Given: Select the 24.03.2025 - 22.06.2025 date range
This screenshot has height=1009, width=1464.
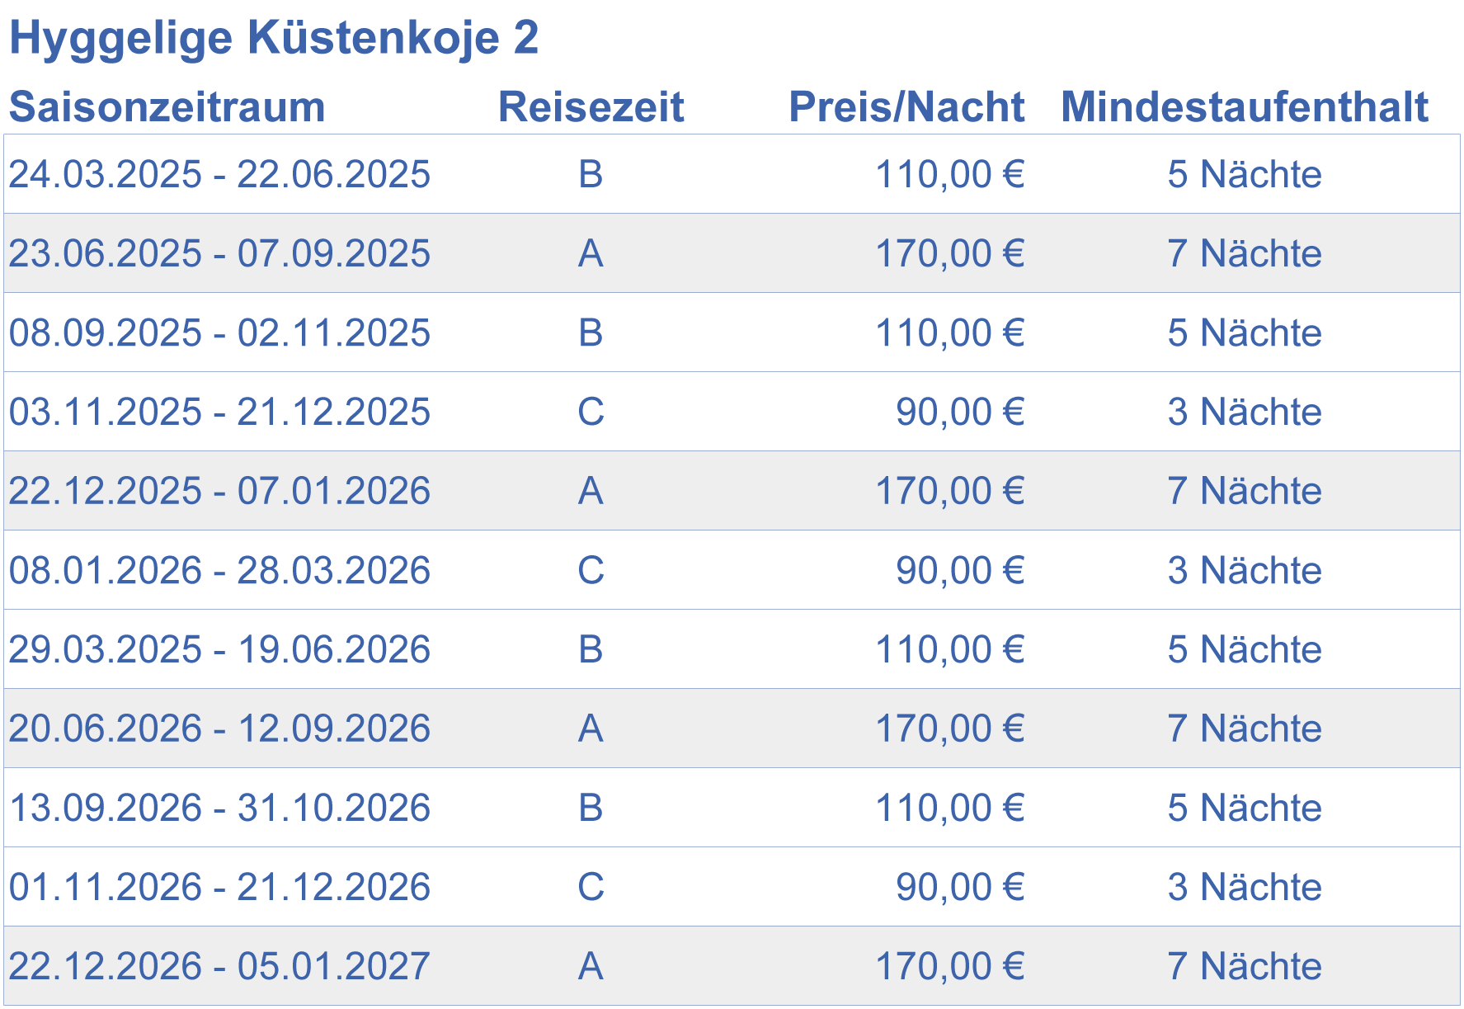Looking at the screenshot, I should pyautogui.click(x=219, y=174).
